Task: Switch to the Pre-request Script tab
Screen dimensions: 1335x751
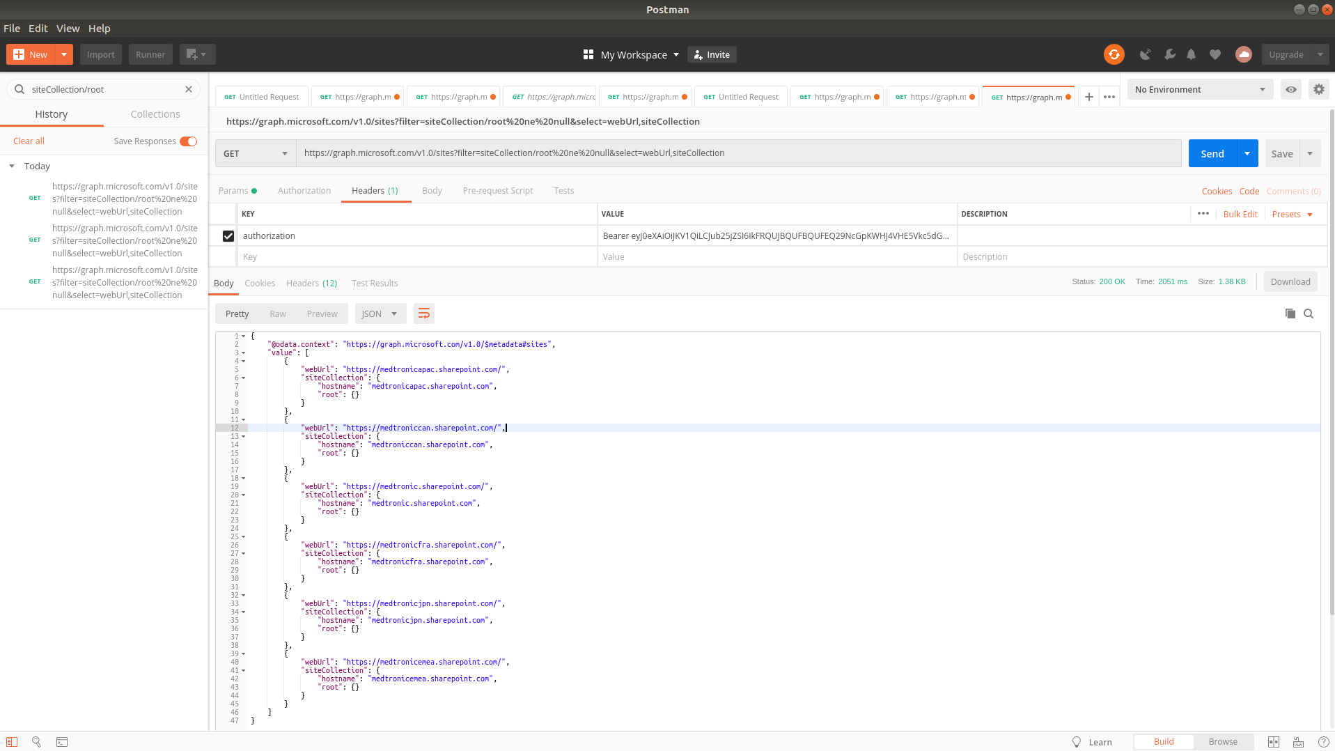Action: pyautogui.click(x=497, y=190)
